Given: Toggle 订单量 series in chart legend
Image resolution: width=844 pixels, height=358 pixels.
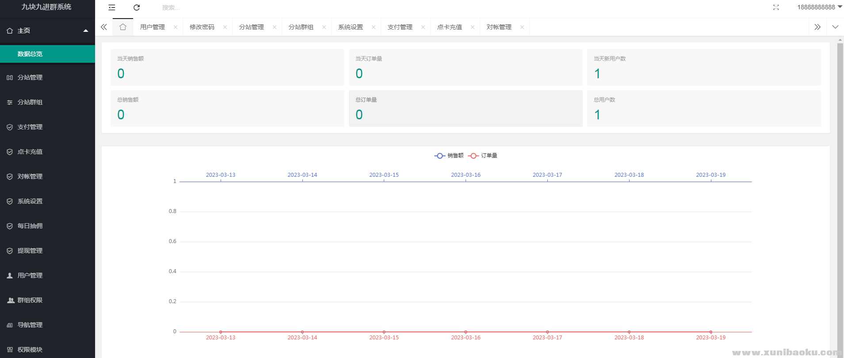Looking at the screenshot, I should pos(483,156).
